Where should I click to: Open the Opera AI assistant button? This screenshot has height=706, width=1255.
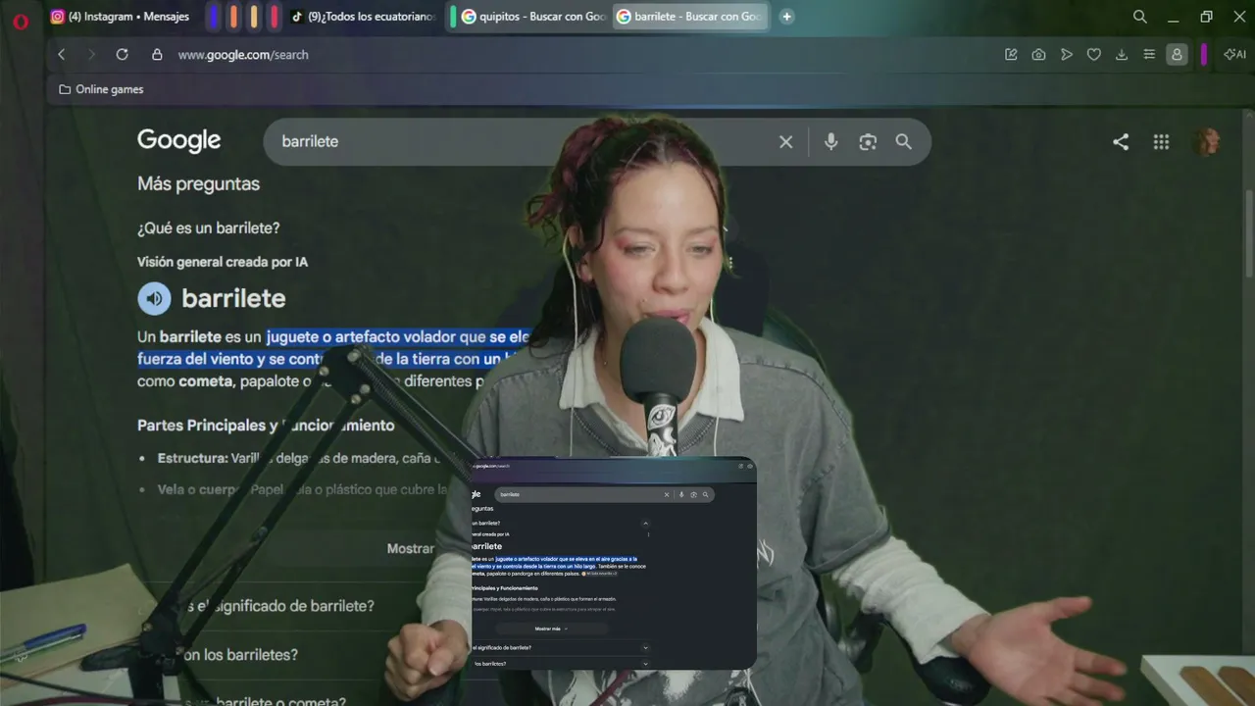point(1234,55)
